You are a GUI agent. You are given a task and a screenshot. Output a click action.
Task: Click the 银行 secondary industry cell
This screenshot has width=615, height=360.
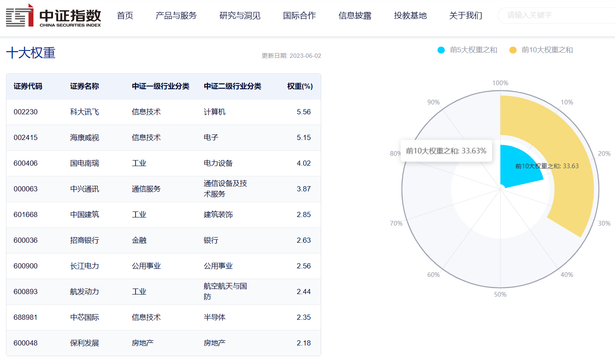[211, 241]
